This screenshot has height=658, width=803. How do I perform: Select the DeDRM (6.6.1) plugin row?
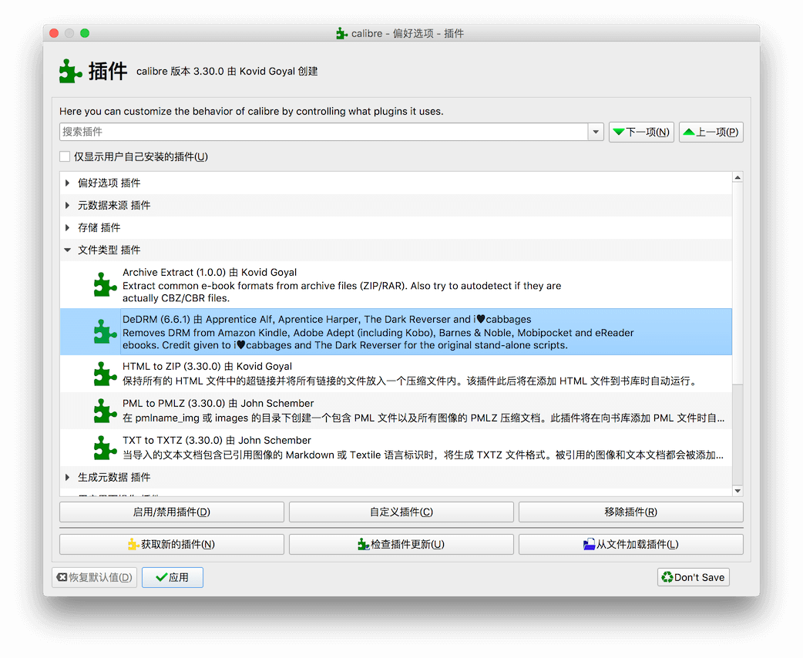396,332
